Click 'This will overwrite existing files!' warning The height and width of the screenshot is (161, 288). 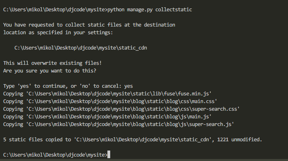(52, 63)
